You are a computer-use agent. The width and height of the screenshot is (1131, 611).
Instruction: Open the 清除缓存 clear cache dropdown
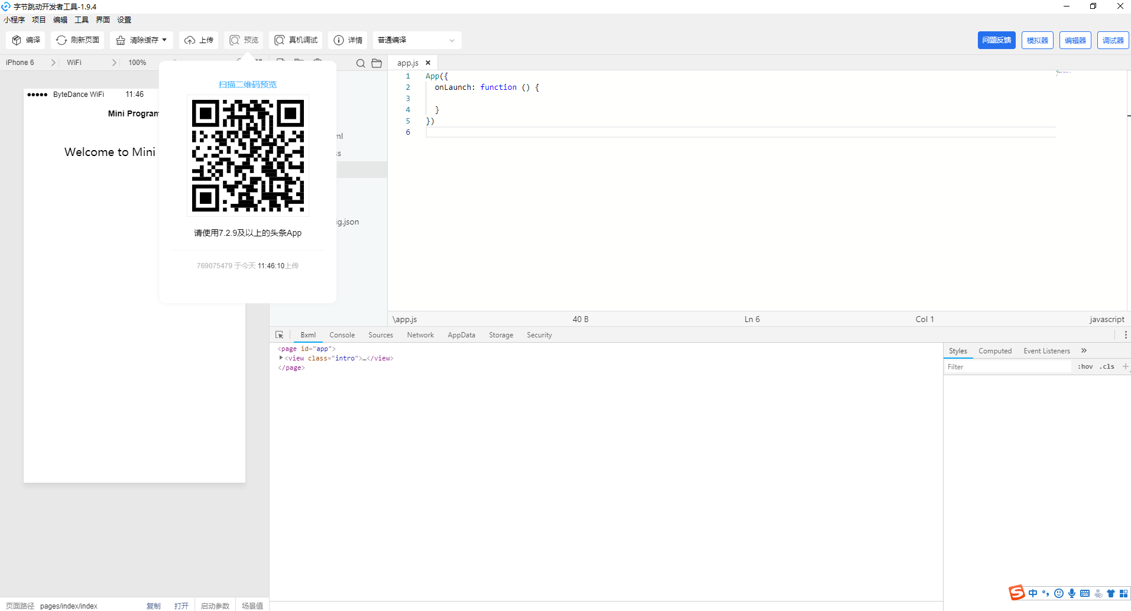141,40
